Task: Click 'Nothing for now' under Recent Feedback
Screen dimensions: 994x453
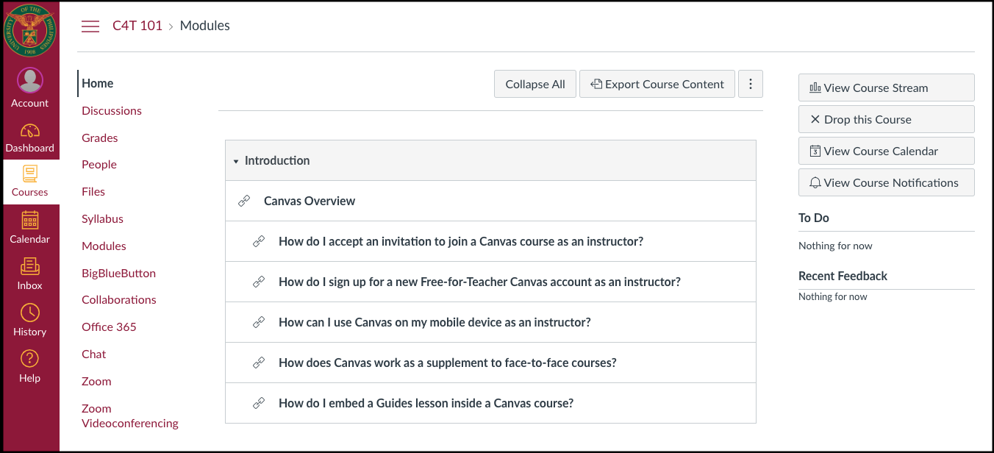Action: point(833,296)
